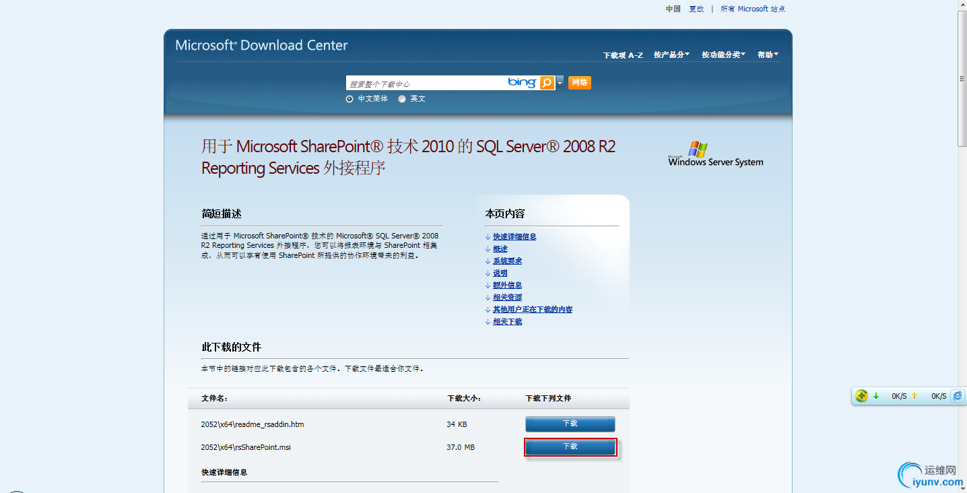Click the 37.0 MB size value
The width and height of the screenshot is (967, 493).
(461, 447)
